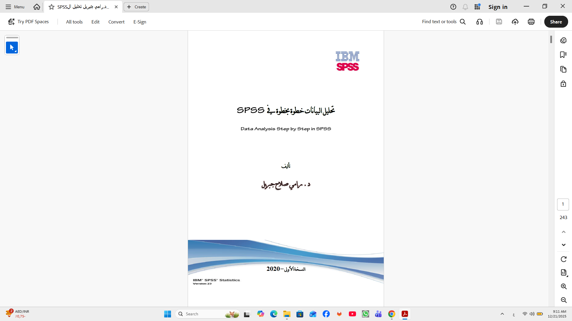Open Wi-Fi network settings tray icon
The width and height of the screenshot is (572, 321).
pos(525,314)
